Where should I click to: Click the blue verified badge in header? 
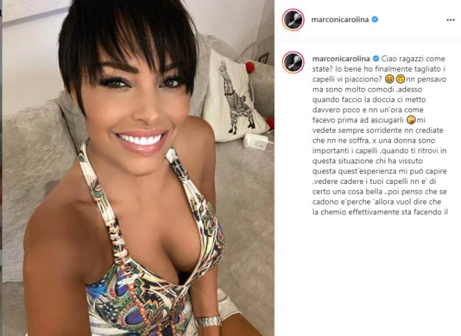coord(375,19)
